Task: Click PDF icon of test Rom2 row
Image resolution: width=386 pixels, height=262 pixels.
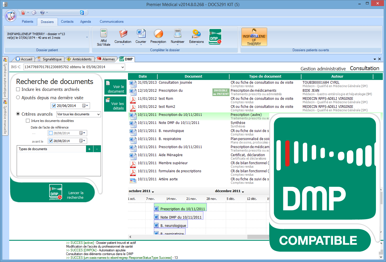Action: pos(133,108)
